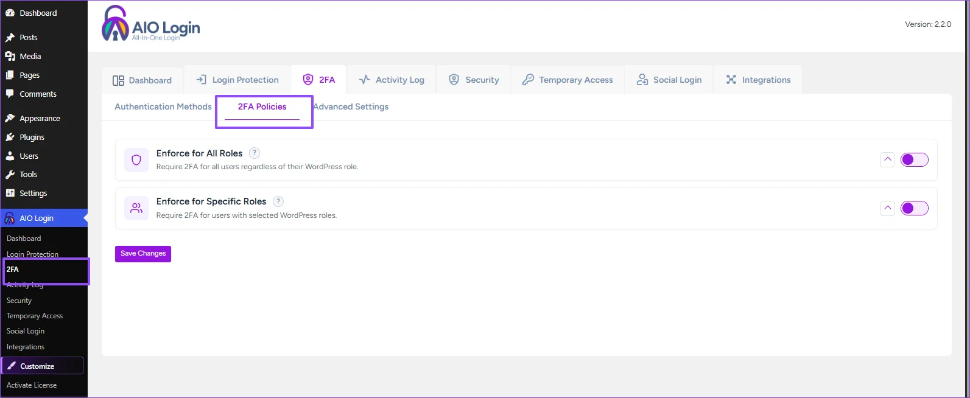The height and width of the screenshot is (398, 970).
Task: Click 'Require 2FA for all users regardless' description
Action: pos(257,167)
